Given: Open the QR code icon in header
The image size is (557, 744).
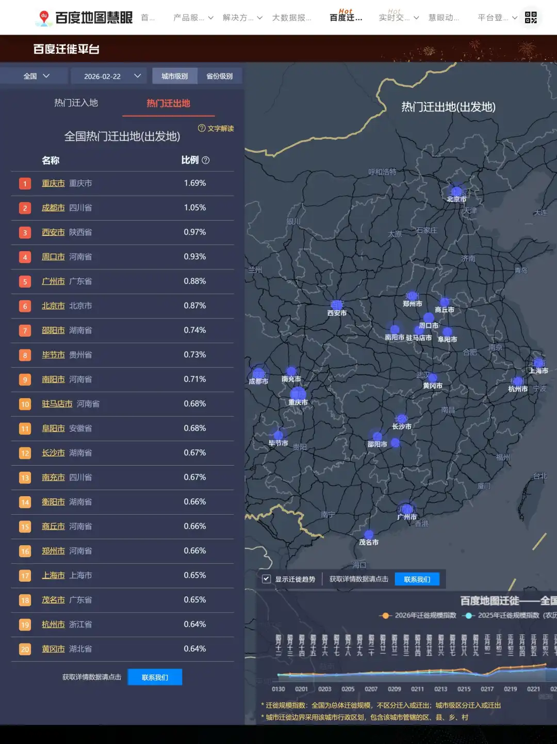Looking at the screenshot, I should pos(531,18).
